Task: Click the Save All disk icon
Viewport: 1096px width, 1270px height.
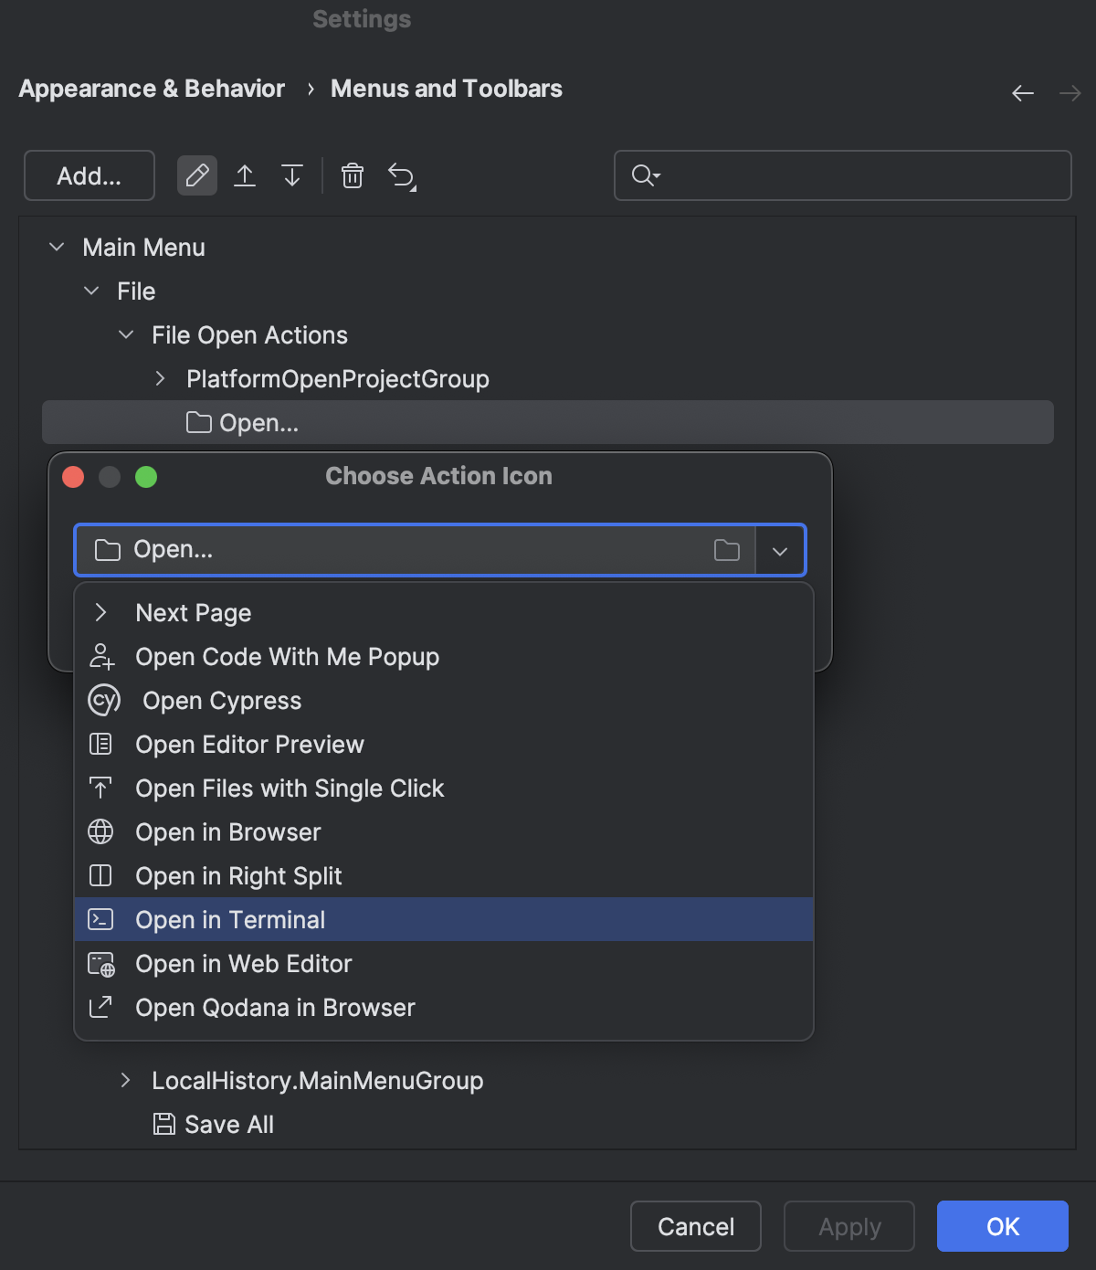Action: coord(163,1124)
